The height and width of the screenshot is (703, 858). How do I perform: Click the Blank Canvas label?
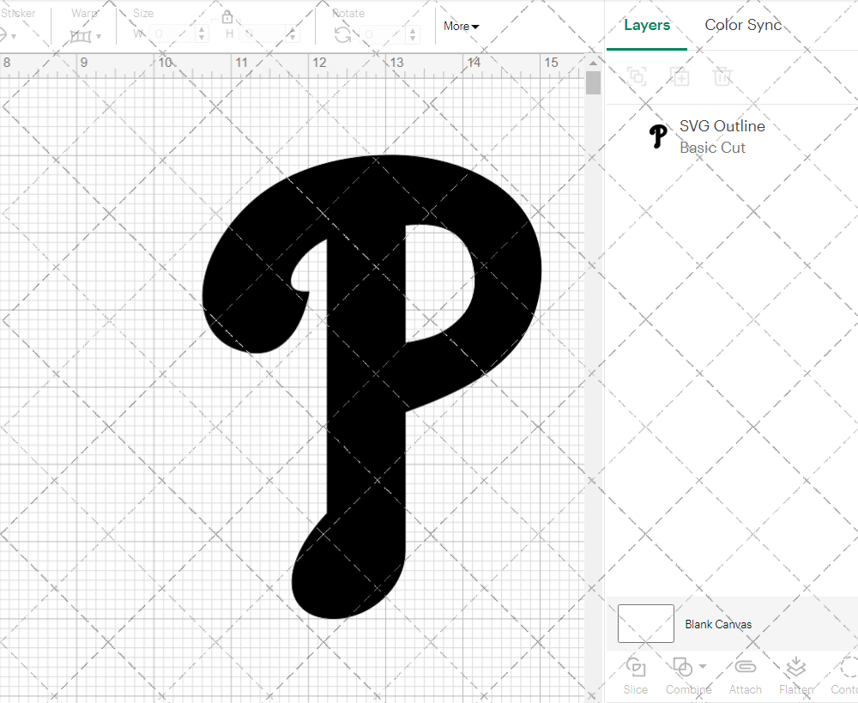click(719, 624)
